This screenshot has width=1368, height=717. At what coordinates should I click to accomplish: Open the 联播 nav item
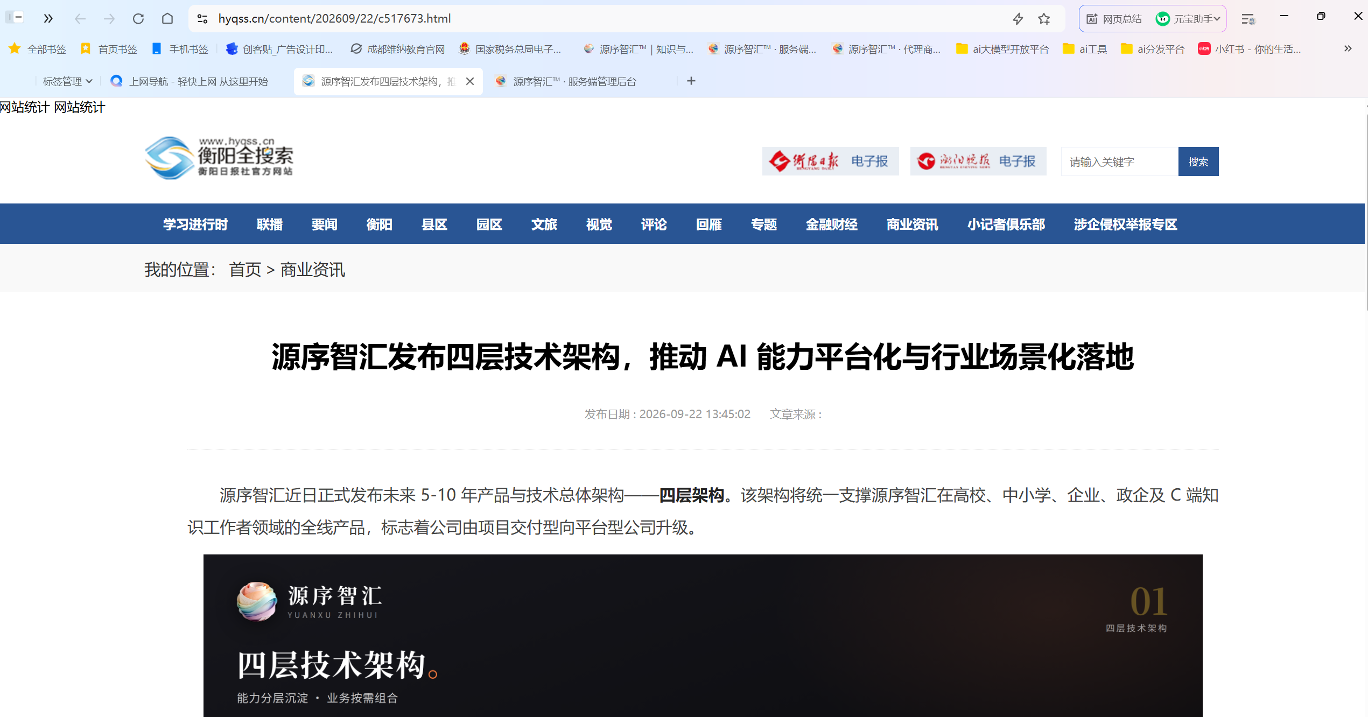coord(270,224)
